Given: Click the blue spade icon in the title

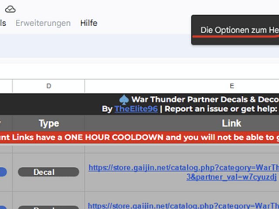Looking at the screenshot, I should coord(124,99).
